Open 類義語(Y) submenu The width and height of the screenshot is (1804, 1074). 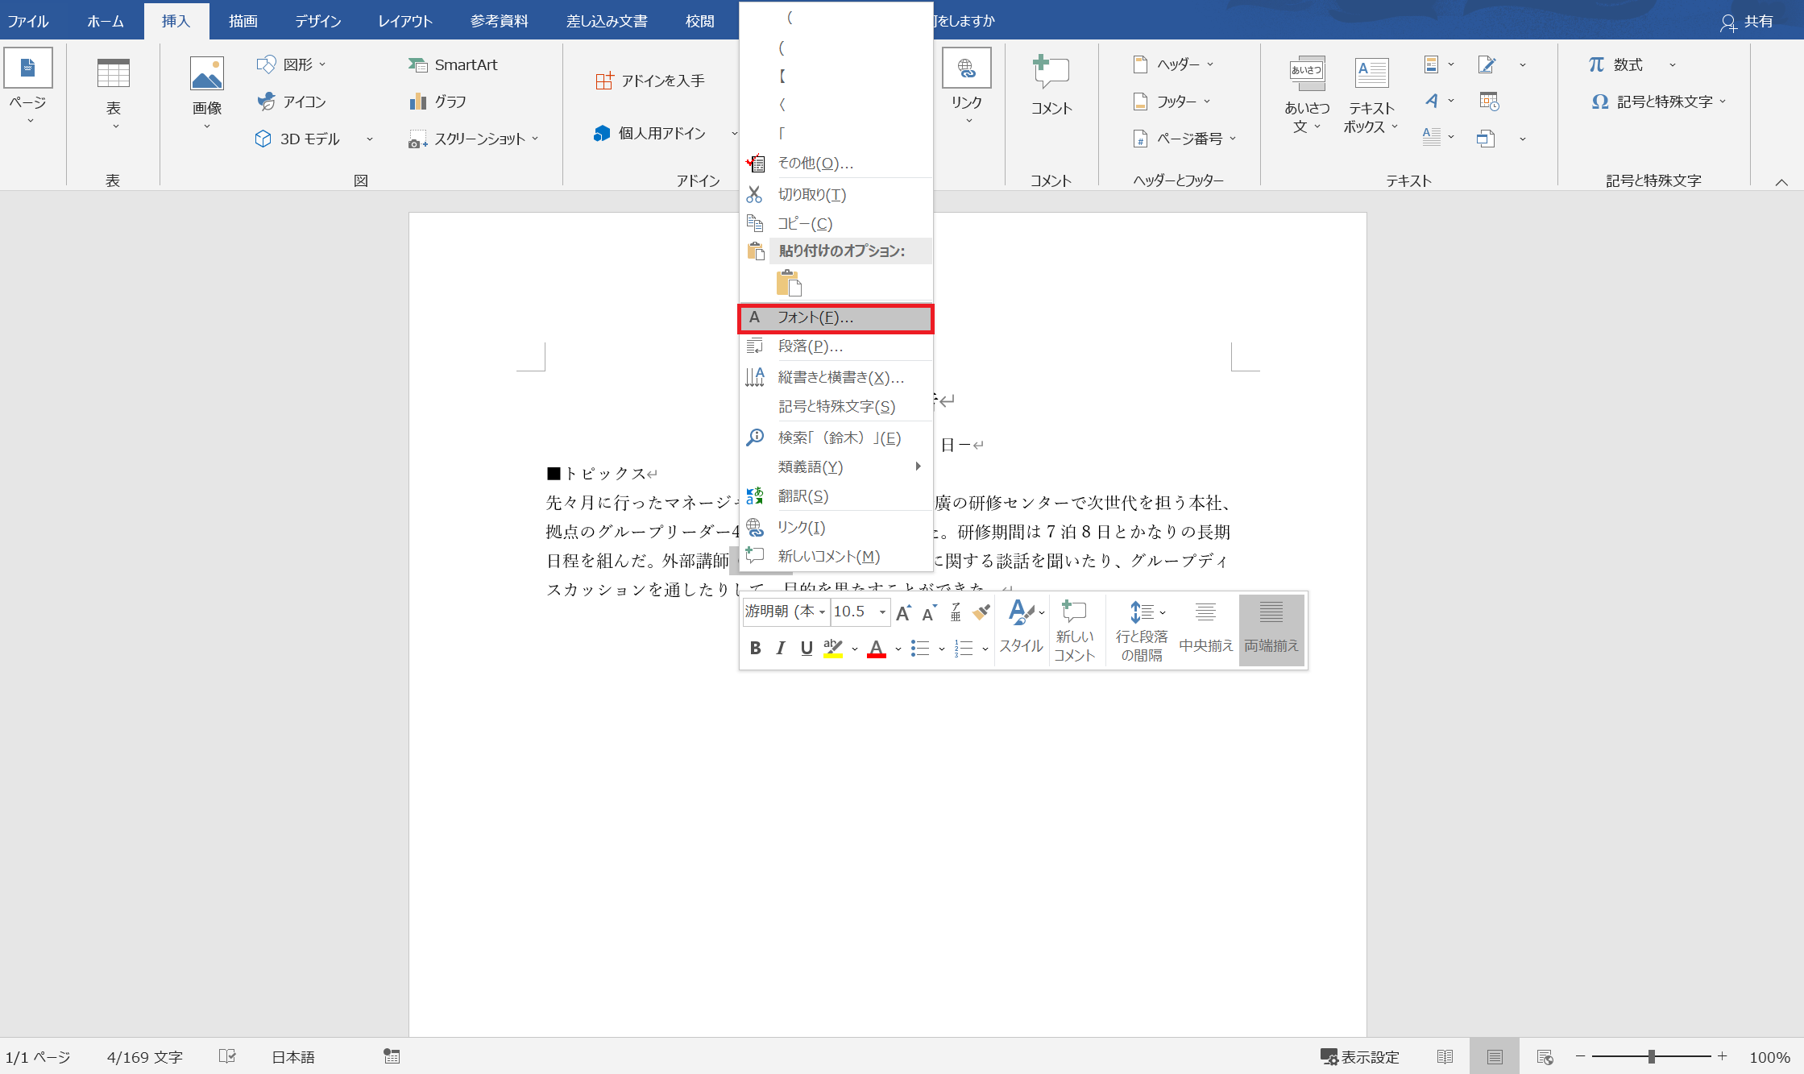pyautogui.click(x=836, y=467)
